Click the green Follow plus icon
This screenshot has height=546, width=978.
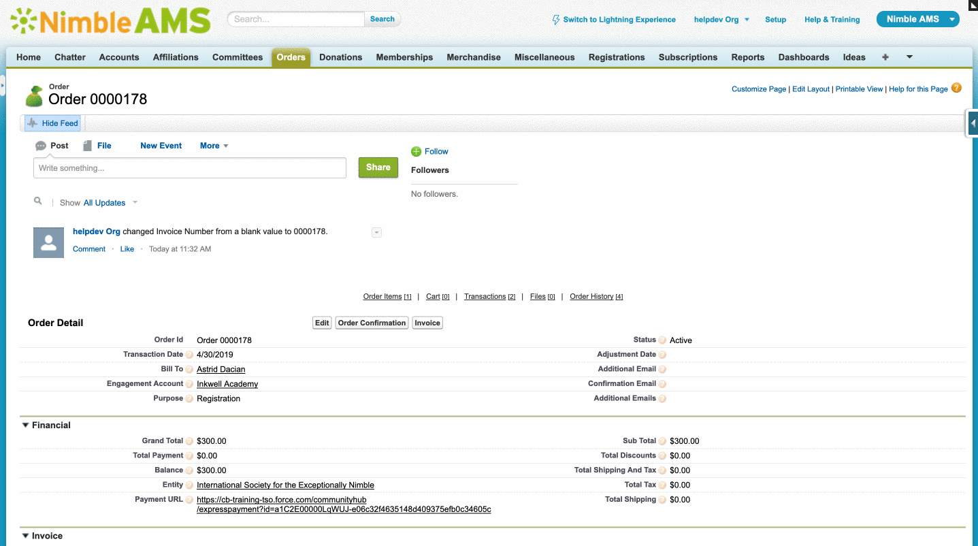pyautogui.click(x=416, y=152)
